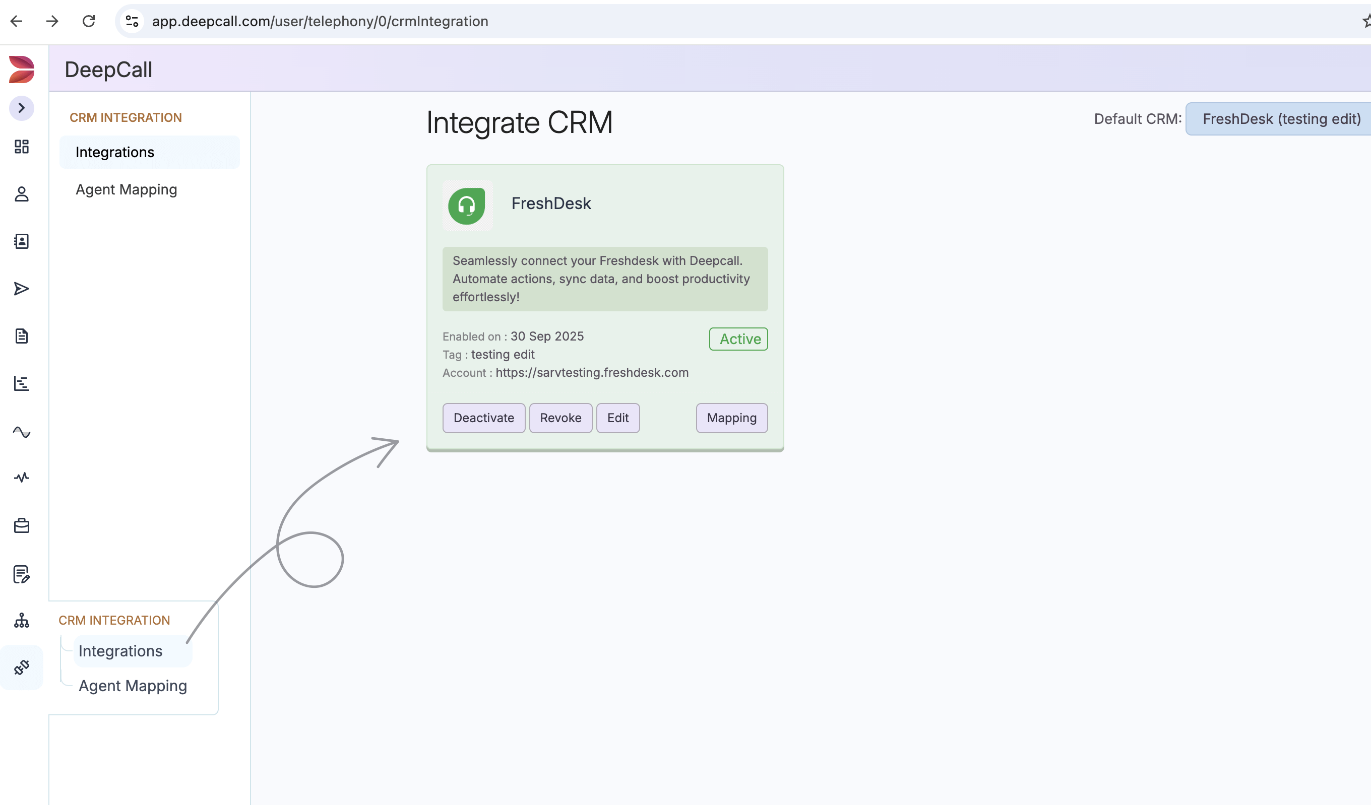The width and height of the screenshot is (1371, 805).
Task: Select Integrations in popup CRM submenu
Action: pos(120,651)
